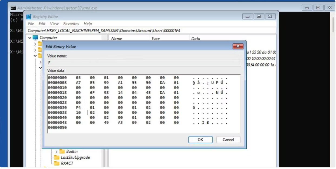Dismiss the dialog with Cancel
This screenshot has height=169, width=336.
coord(228,140)
